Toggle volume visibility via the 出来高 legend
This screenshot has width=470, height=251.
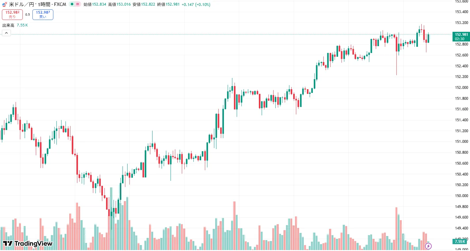click(x=8, y=25)
